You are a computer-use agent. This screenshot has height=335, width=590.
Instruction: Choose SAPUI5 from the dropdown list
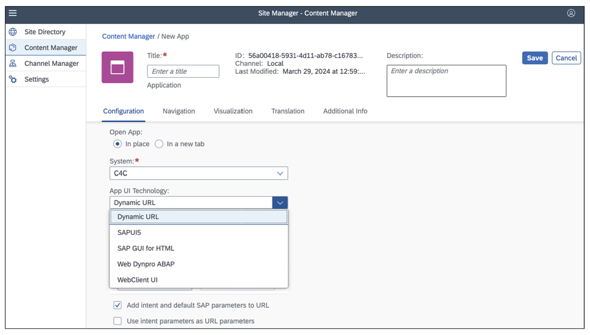click(129, 233)
